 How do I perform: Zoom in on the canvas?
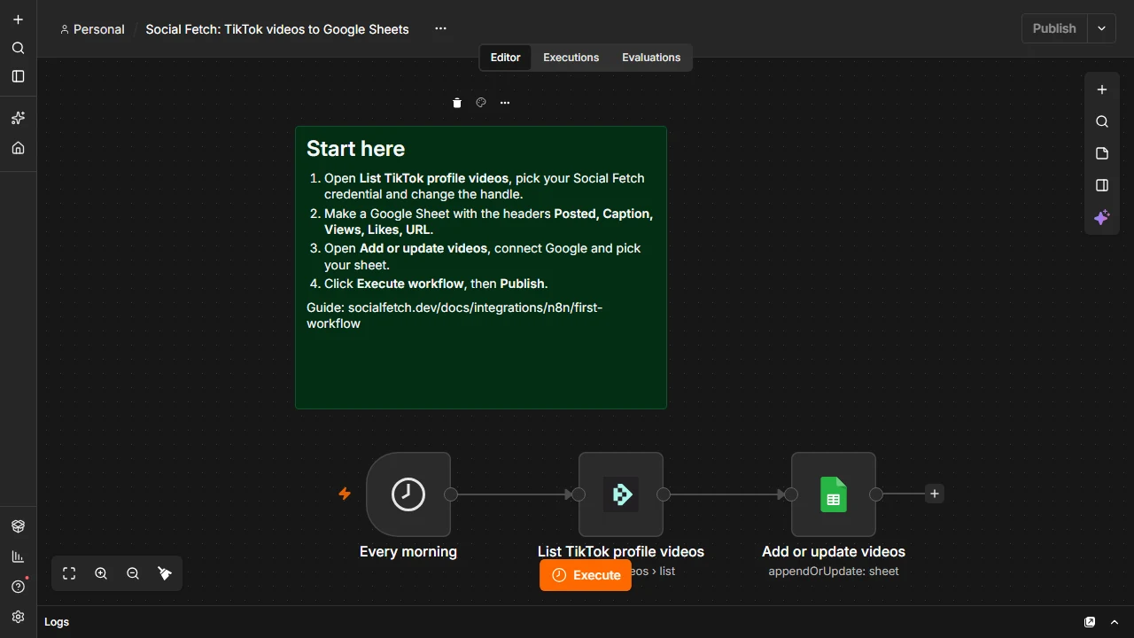click(101, 573)
